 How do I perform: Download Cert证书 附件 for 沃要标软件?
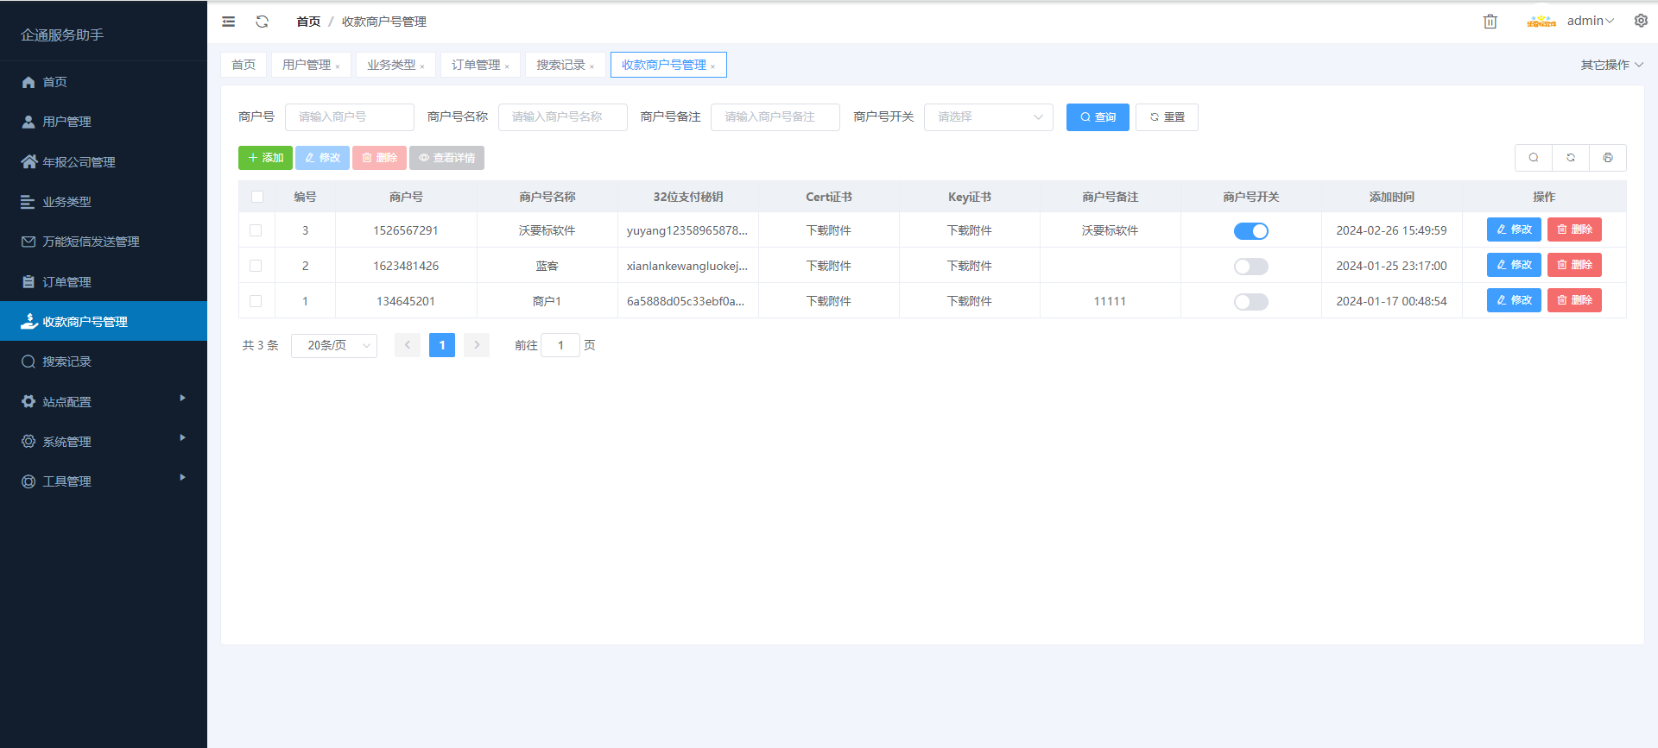point(829,230)
